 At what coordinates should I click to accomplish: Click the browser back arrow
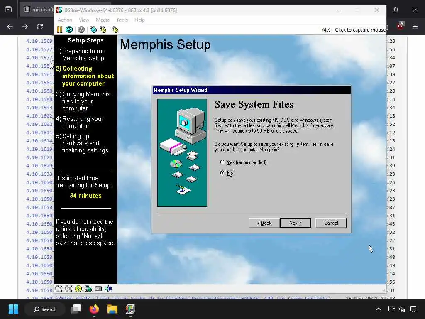(x=10, y=27)
